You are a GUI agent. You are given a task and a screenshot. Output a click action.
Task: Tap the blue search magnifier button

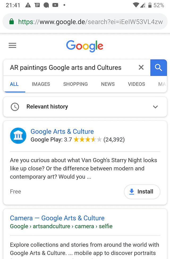coord(159,68)
